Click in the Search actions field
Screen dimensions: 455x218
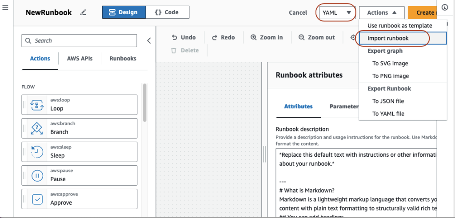coord(79,40)
